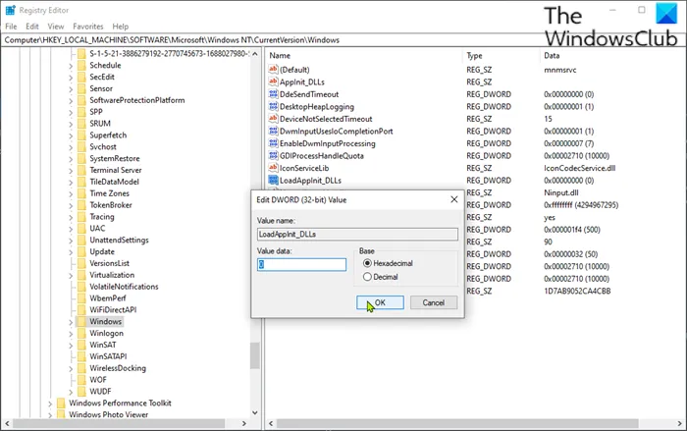This screenshot has height=431, width=687.
Task: Click the LoadAppInit_DLLs value icon
Action: 273,181
